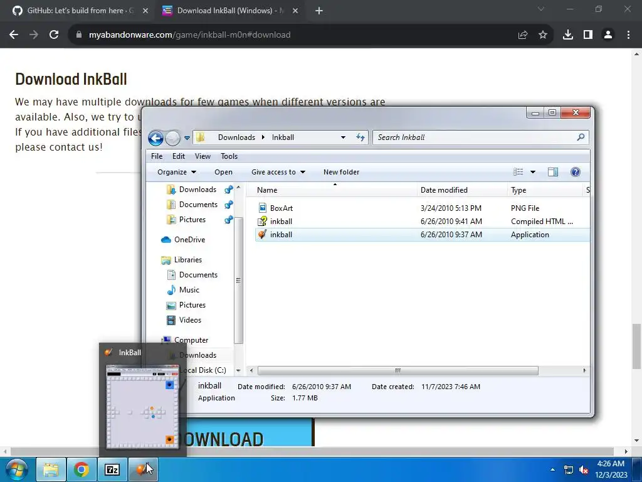
Task: Click Chrome's back navigation arrow
Action: tap(14, 35)
